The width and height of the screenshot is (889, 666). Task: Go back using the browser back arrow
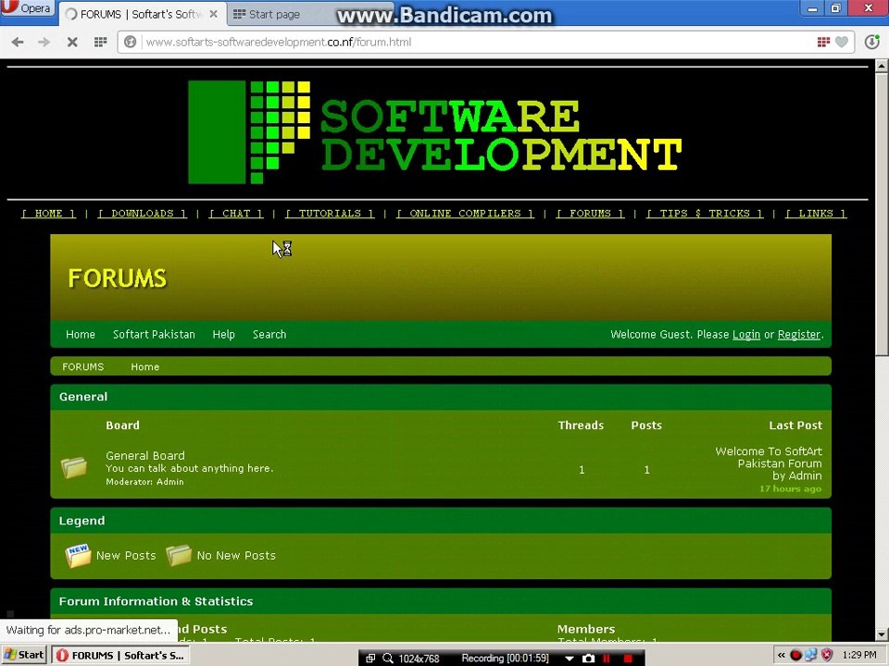tap(18, 42)
